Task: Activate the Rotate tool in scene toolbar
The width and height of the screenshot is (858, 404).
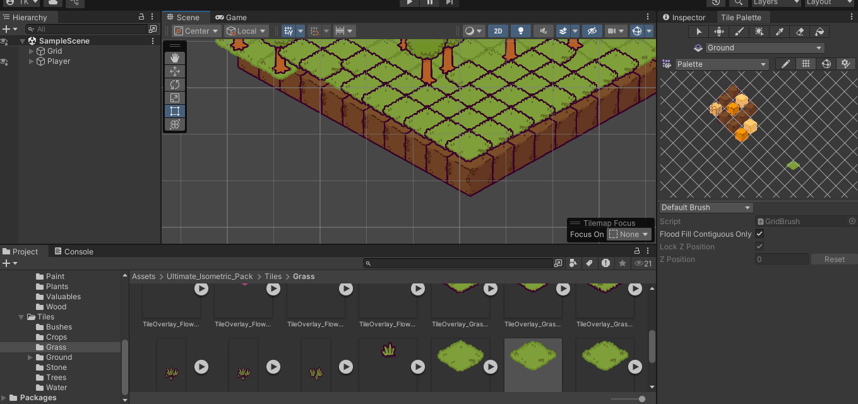Action: (175, 85)
